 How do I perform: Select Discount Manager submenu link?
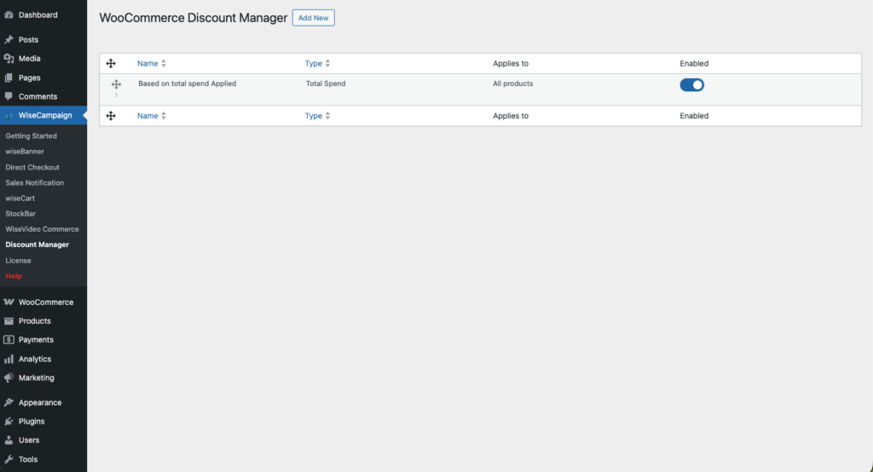tap(38, 245)
